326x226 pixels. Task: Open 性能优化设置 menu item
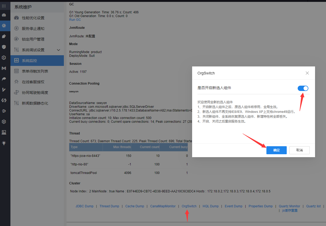(x=37, y=18)
